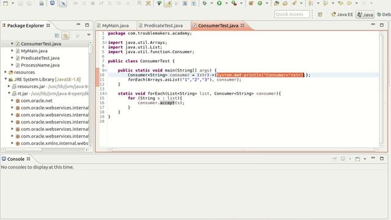Expand ConsumerTest.java in Package Explorer
The image size is (391, 220).
(x=12, y=43)
